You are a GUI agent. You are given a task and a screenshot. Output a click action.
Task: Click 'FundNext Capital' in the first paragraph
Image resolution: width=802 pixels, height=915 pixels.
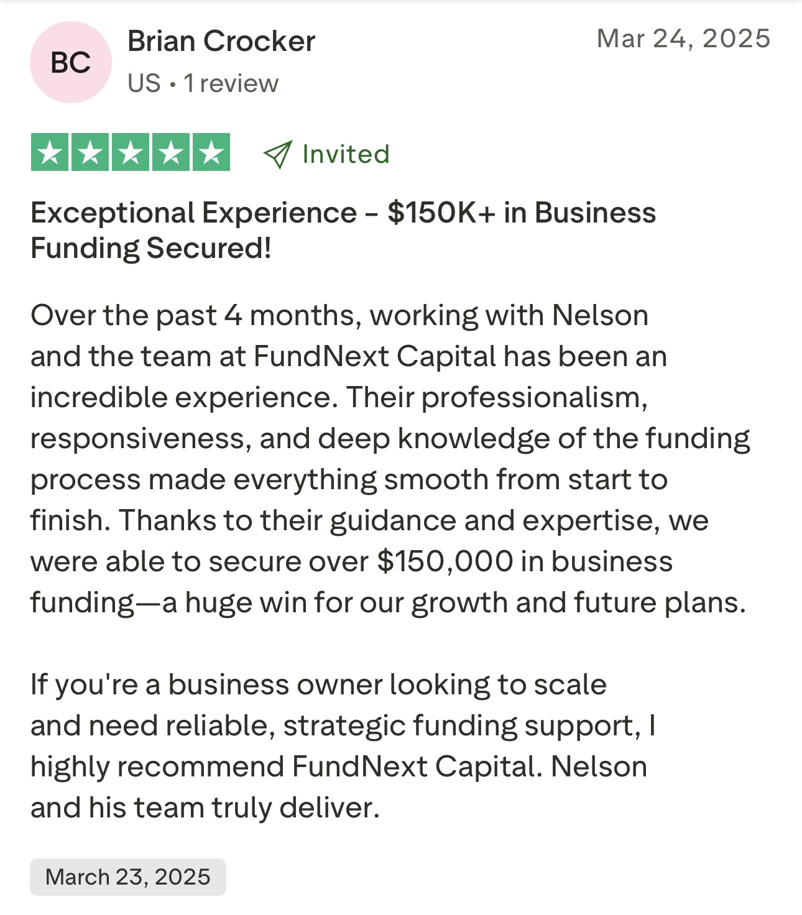(375, 357)
